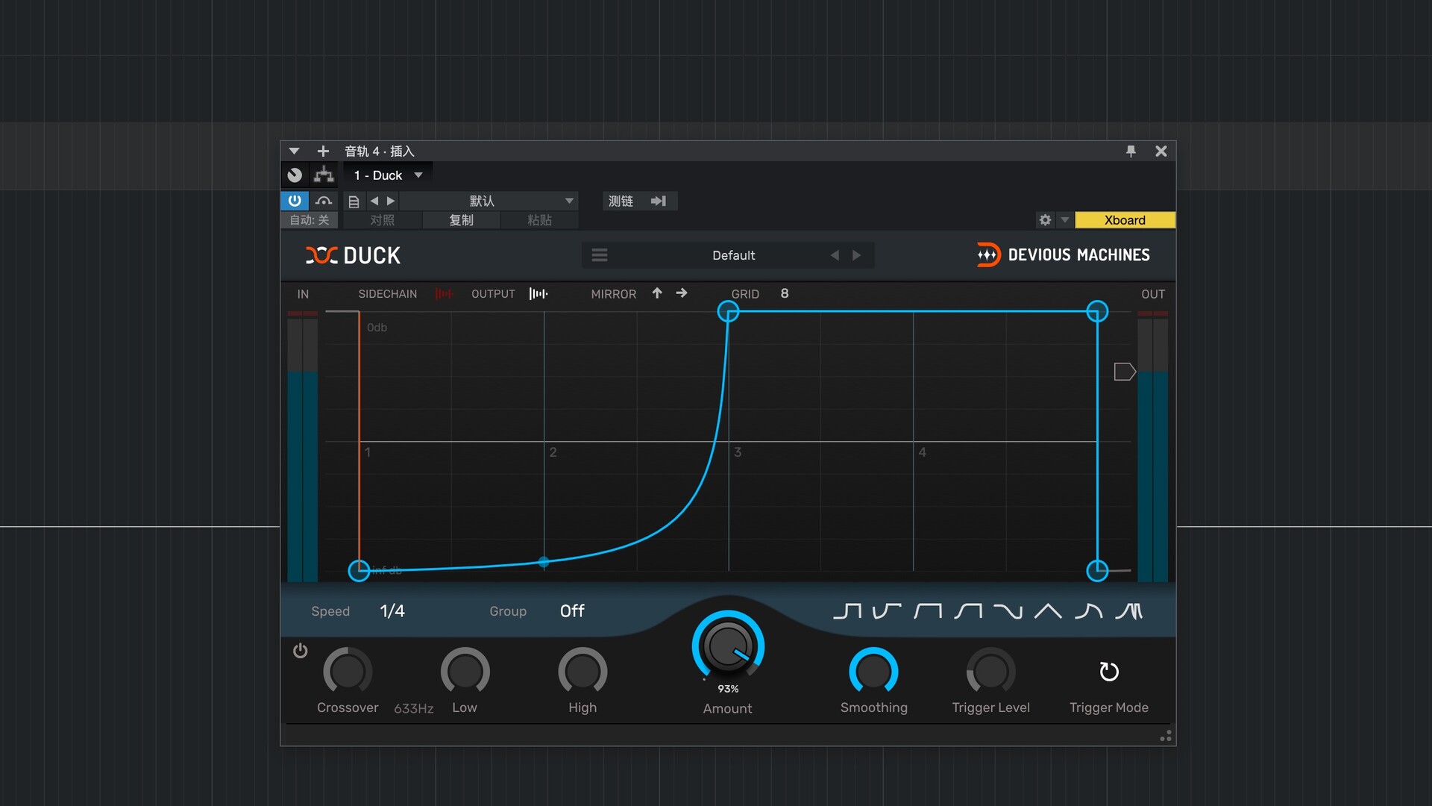Image resolution: width=1432 pixels, height=806 pixels.
Task: Change the Group setting Off
Action: (x=572, y=611)
